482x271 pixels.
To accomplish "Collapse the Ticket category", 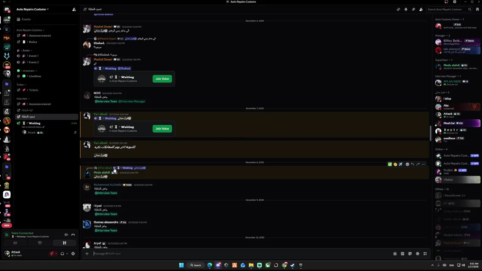I will click(21, 85).
